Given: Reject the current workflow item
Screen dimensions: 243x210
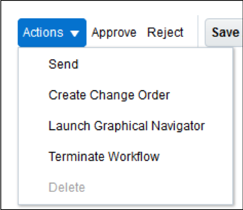Looking at the screenshot, I should point(165,33).
